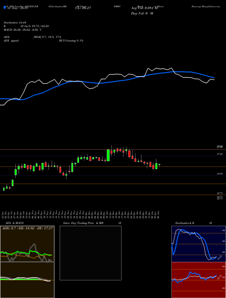Click the 'BUY Growing @ 1%' signal text
Screen dimensions: 226x298
71,41
